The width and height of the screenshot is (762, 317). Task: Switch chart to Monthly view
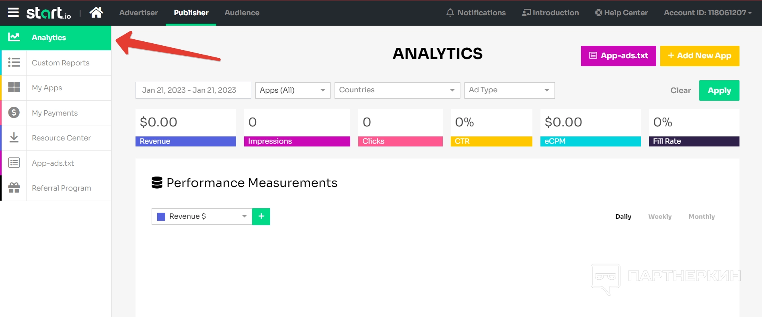[x=701, y=217]
